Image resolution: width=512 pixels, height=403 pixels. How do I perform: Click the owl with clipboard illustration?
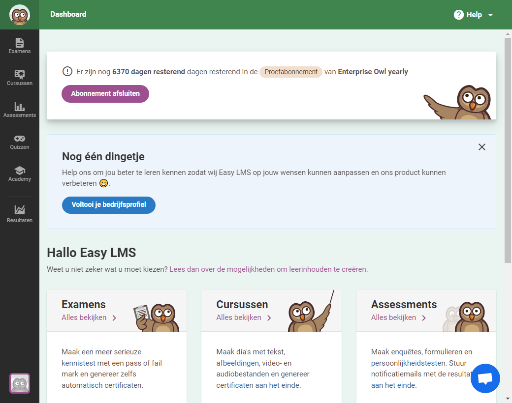pyautogui.click(x=157, y=317)
